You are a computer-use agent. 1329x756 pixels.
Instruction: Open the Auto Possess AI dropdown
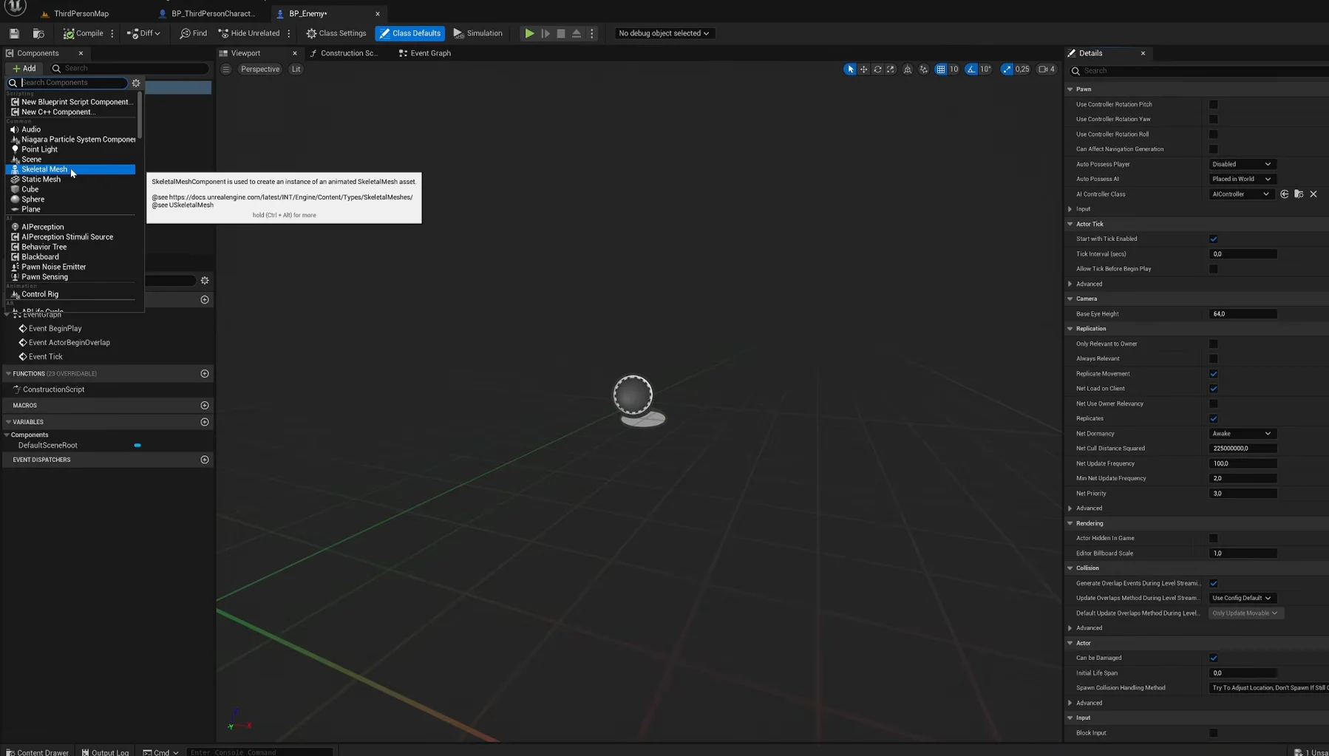click(1242, 179)
